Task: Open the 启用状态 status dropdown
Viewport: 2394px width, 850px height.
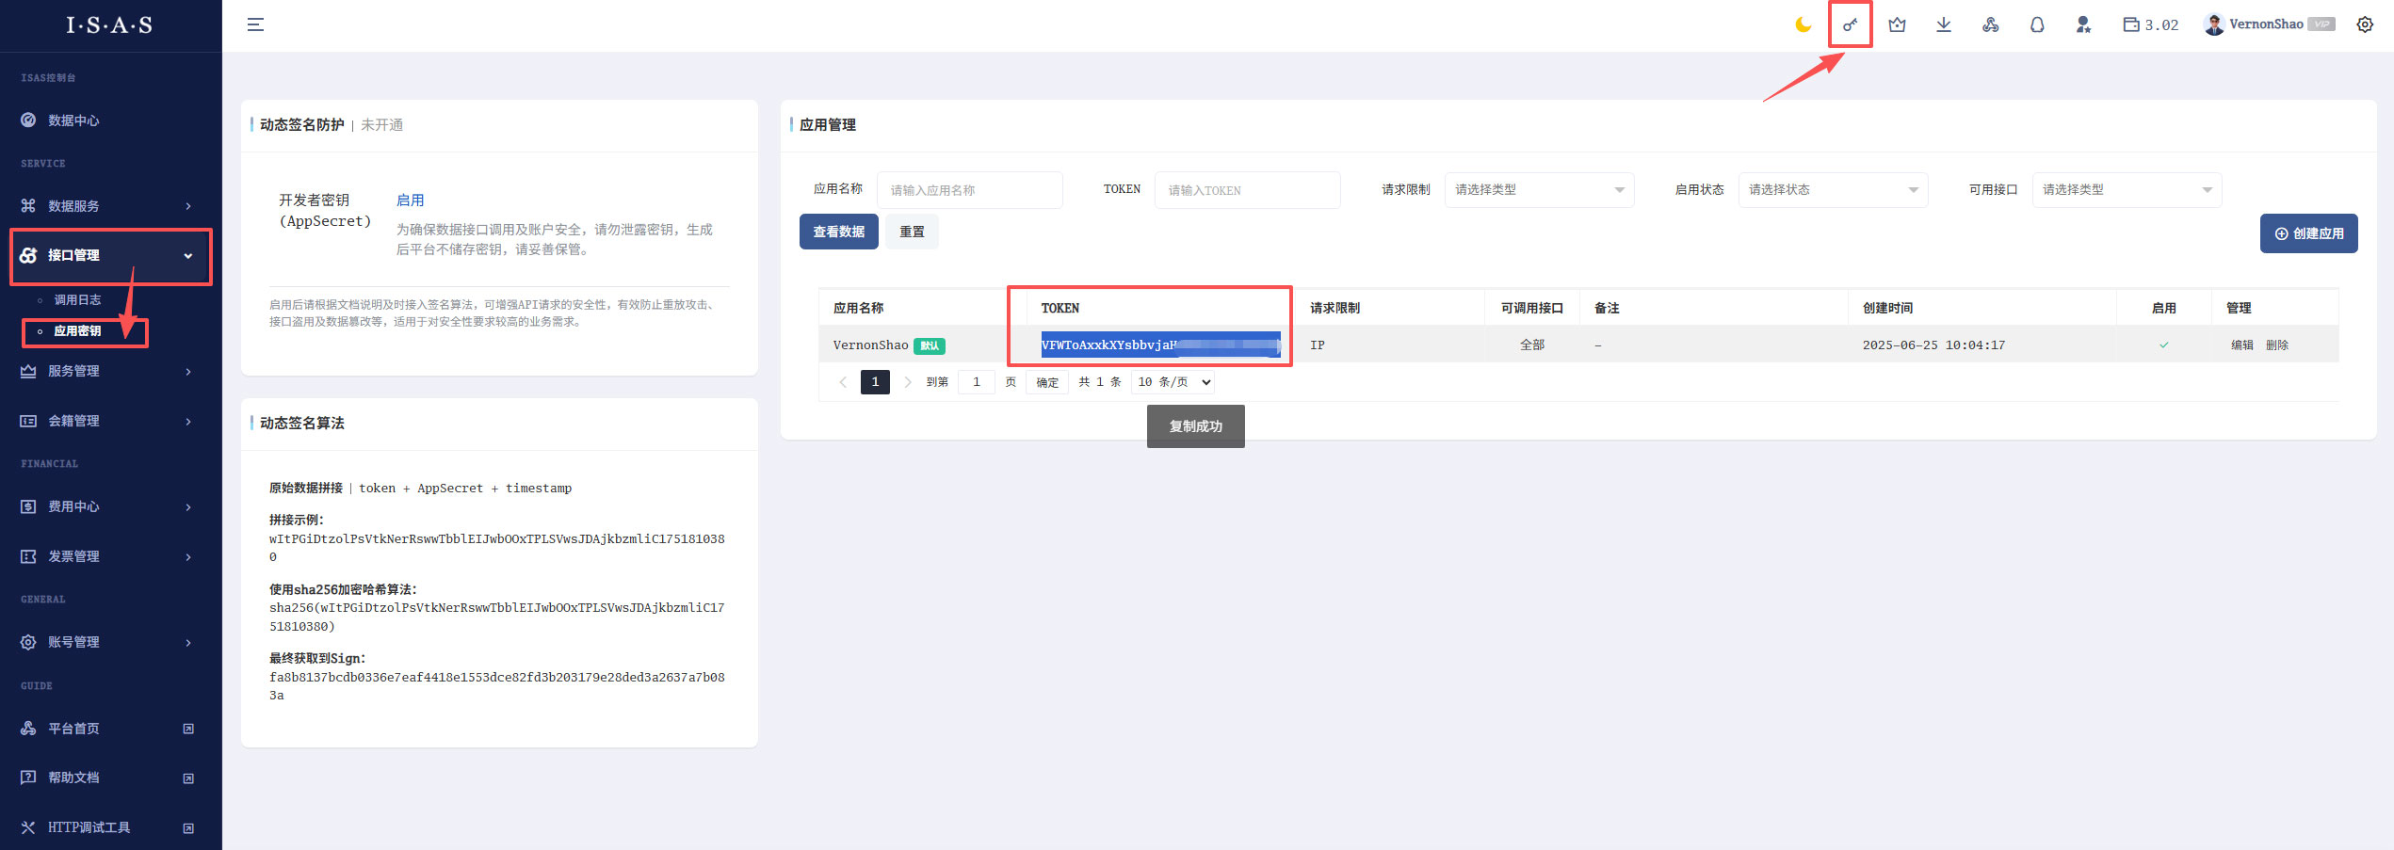Action: [x=1832, y=190]
